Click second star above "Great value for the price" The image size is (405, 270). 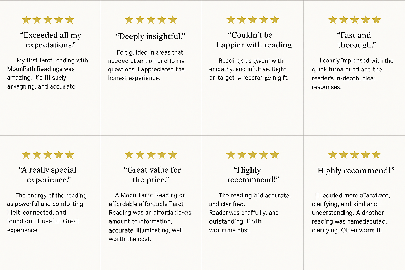tap(140, 155)
